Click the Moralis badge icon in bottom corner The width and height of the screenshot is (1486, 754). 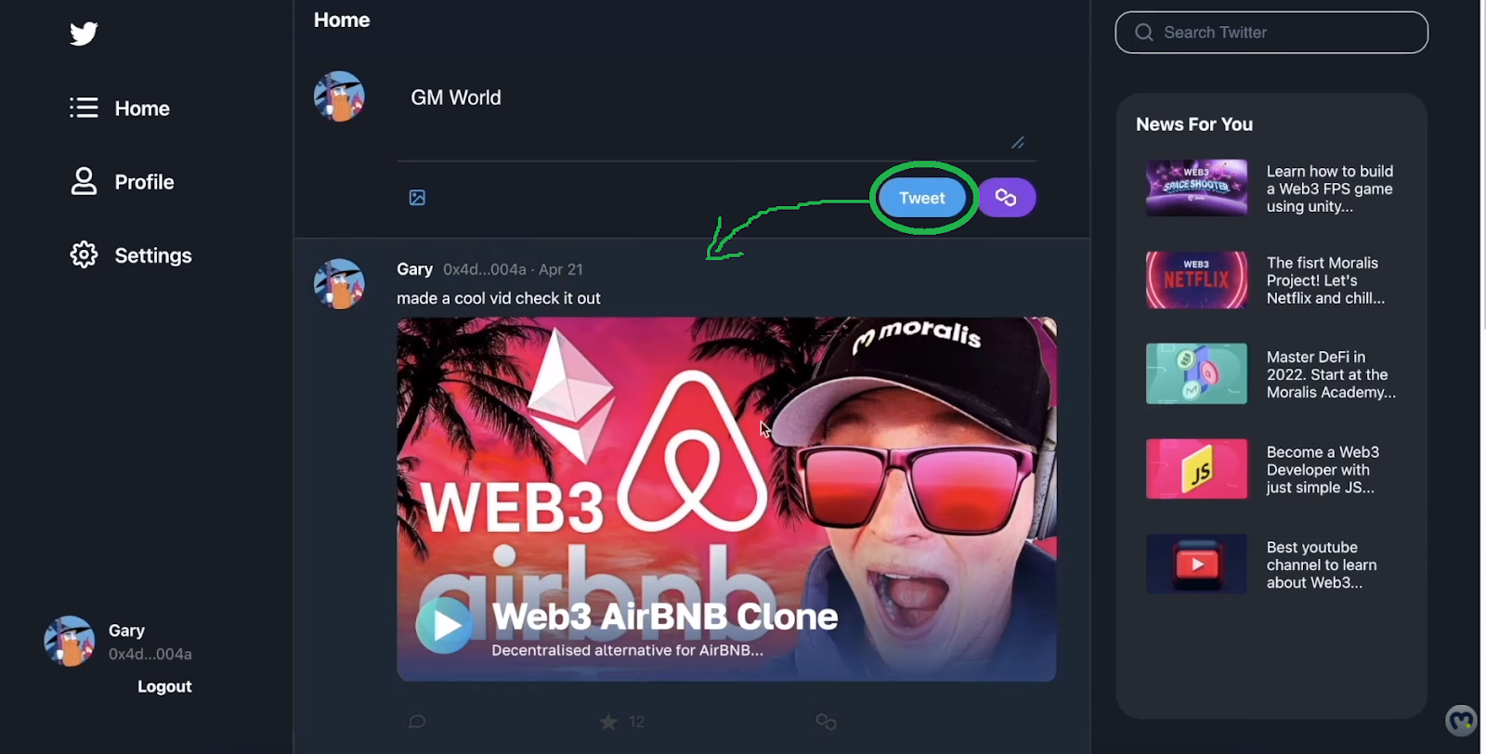pos(1461,721)
